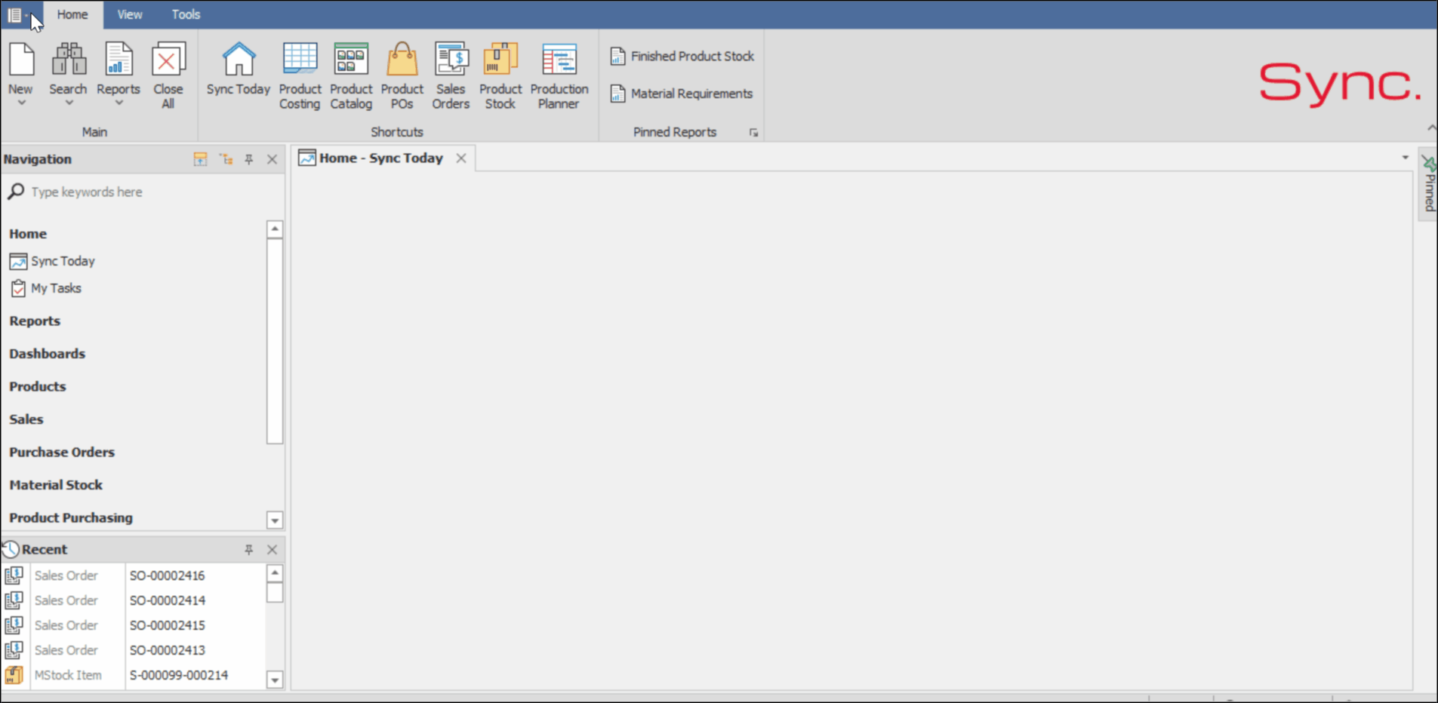
Task: Click navigation scrollbar down arrow
Action: click(275, 520)
